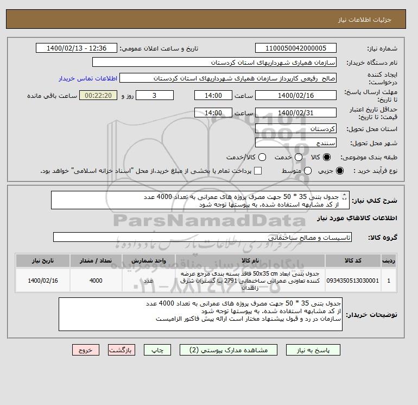Click the delivery city field سنندج

pos(296,142)
